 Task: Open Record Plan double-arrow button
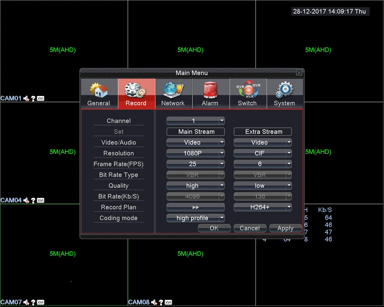[195, 207]
